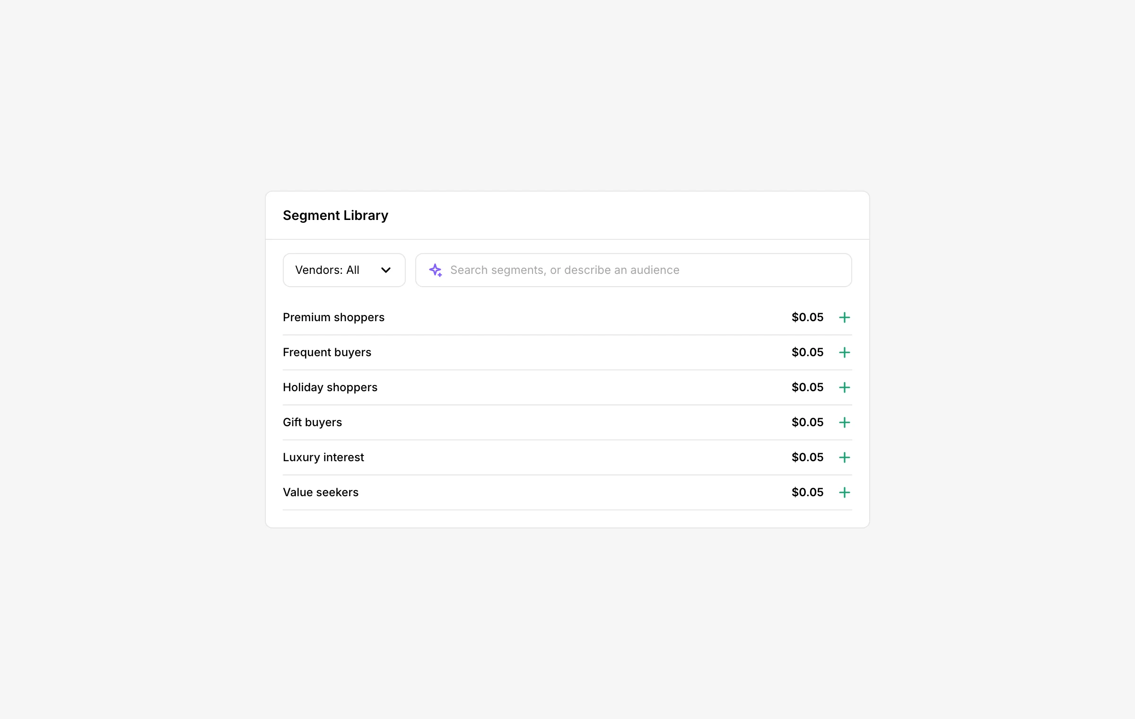Focus the Search segments input field
Screen dimensions: 1135x719
coord(634,270)
